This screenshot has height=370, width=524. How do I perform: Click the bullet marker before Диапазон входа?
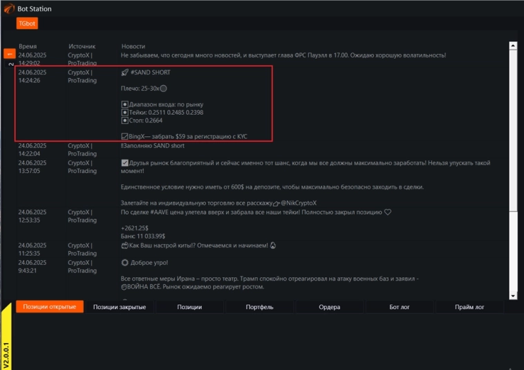pyautogui.click(x=124, y=104)
